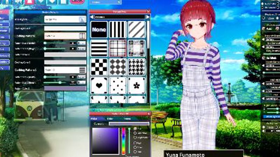Click the pattern 2 width value box
This screenshot has width=280, height=157.
point(73,77)
